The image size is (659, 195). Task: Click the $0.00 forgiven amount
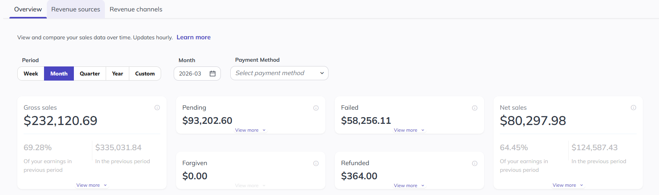click(195, 176)
